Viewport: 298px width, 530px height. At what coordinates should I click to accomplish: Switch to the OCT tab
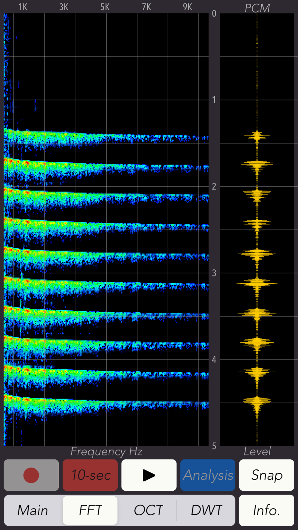tap(148, 510)
